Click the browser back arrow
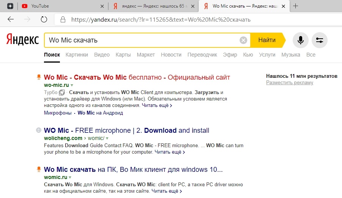 coord(11,19)
